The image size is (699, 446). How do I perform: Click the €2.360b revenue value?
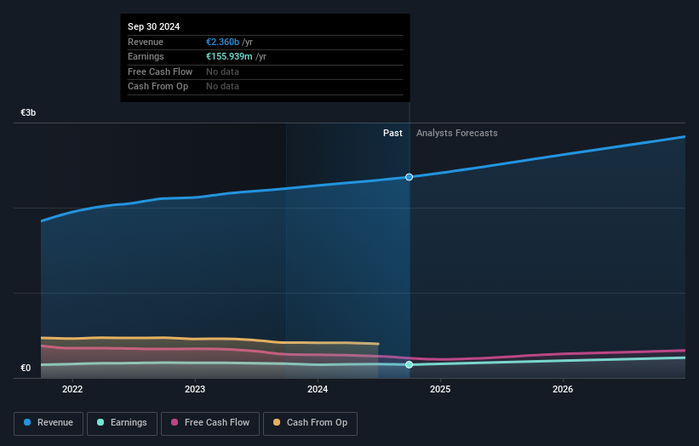pyautogui.click(x=222, y=42)
